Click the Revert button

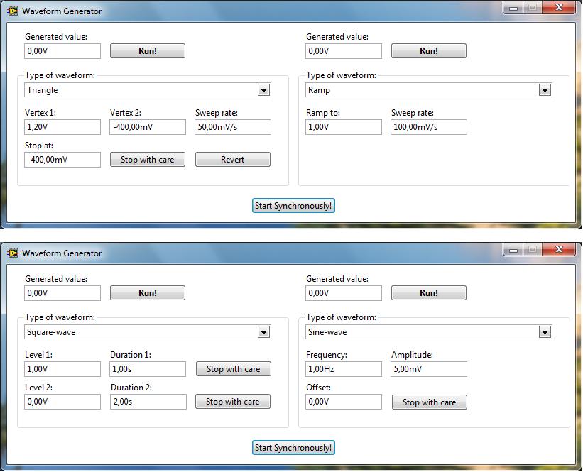click(233, 160)
